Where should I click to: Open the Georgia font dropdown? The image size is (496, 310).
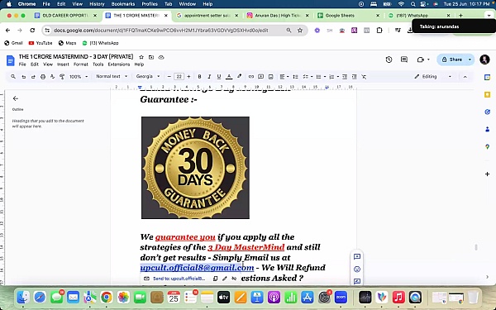point(148,76)
